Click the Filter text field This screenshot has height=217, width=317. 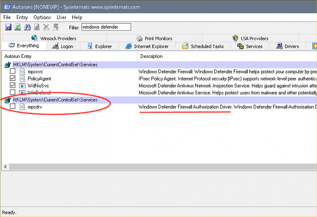pos(107,27)
